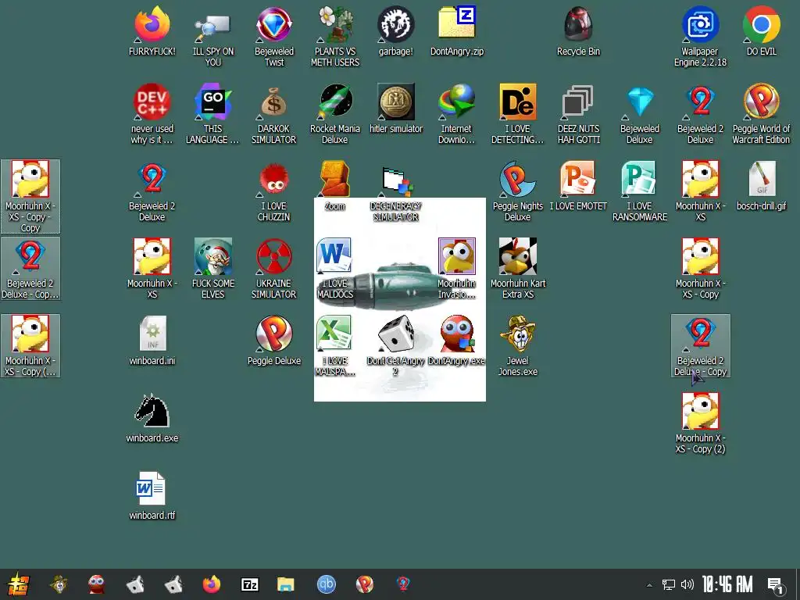The width and height of the screenshot is (800, 600).
Task: Open the Internet Download Manager shortcut
Action: (x=456, y=113)
